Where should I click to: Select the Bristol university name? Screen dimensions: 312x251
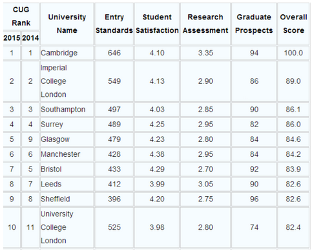tap(51, 169)
